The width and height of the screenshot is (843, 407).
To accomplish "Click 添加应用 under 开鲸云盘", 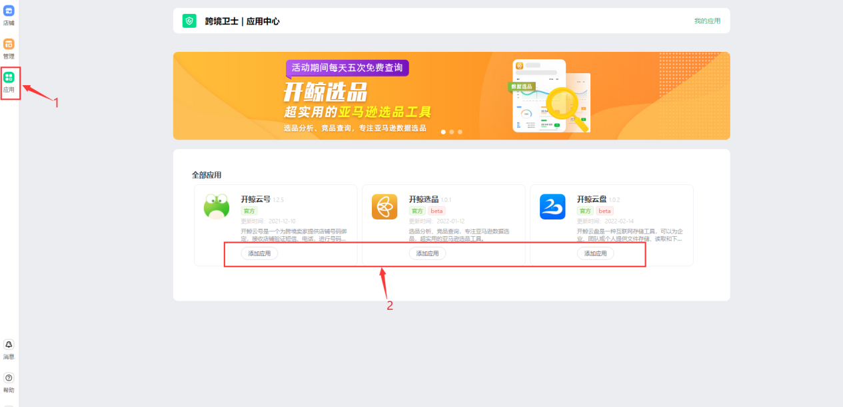I will (595, 253).
